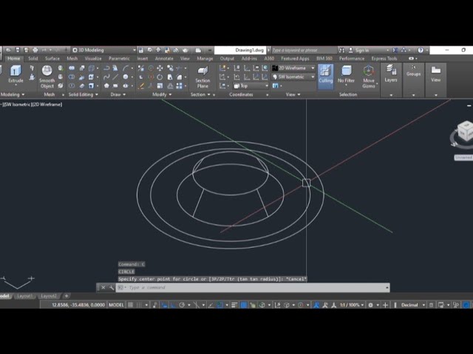Toggle MODEL space button in status bar

pyautogui.click(x=116, y=305)
